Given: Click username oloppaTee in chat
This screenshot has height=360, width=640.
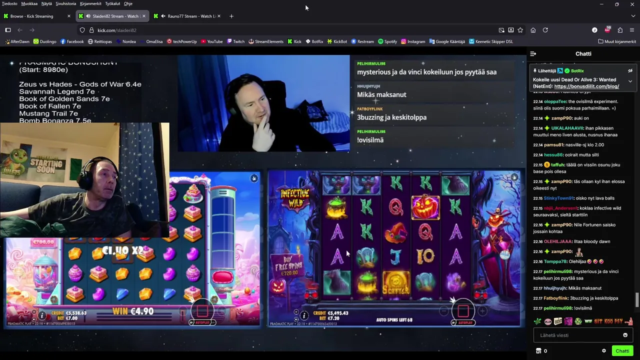Looking at the screenshot, I should click(x=555, y=101).
